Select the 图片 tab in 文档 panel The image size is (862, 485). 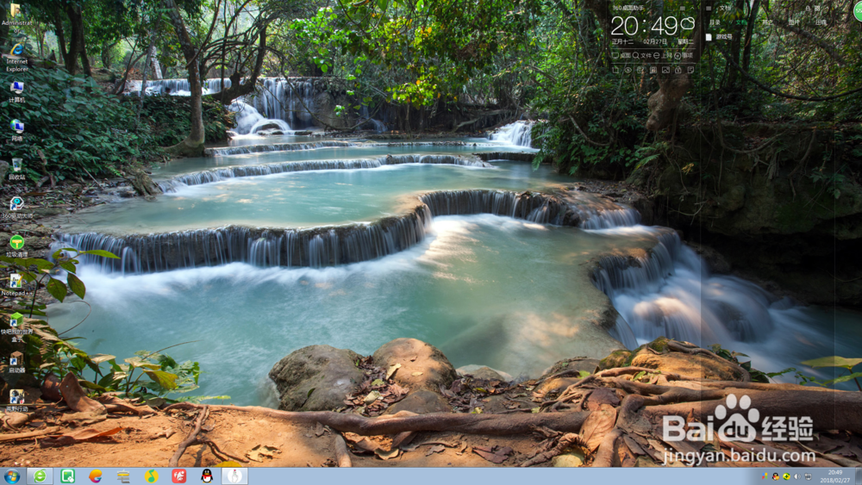794,22
